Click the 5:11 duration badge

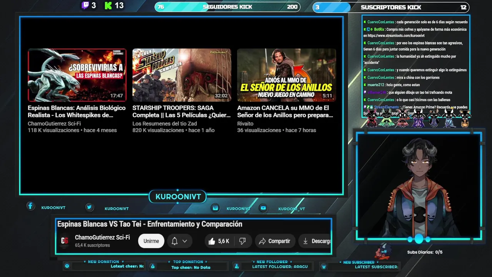point(327,96)
